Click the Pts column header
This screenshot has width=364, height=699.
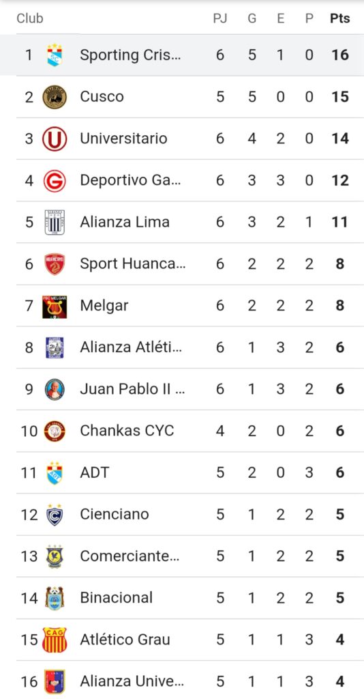point(340,18)
